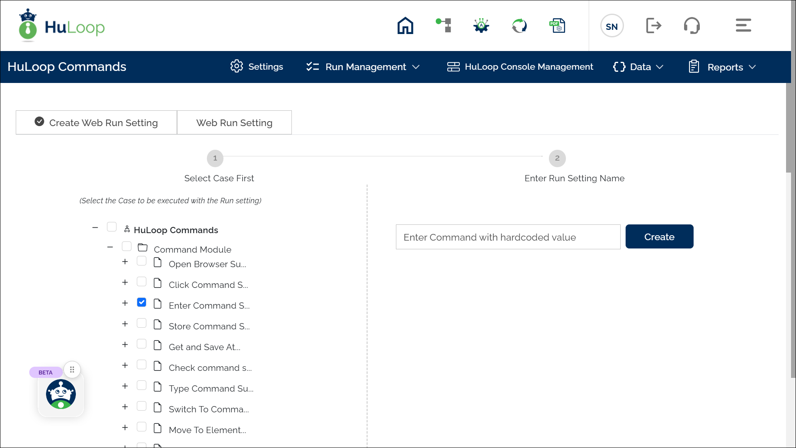Click the run setting name input field

pos(508,237)
